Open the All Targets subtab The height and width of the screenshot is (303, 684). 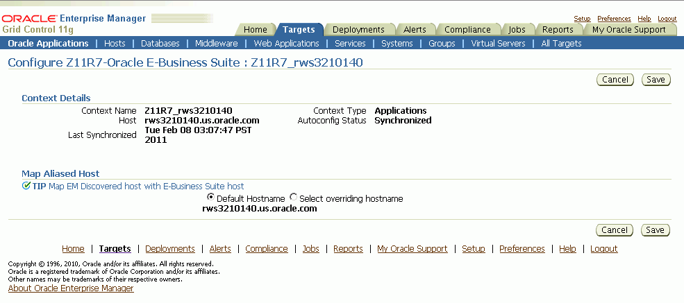pos(561,44)
